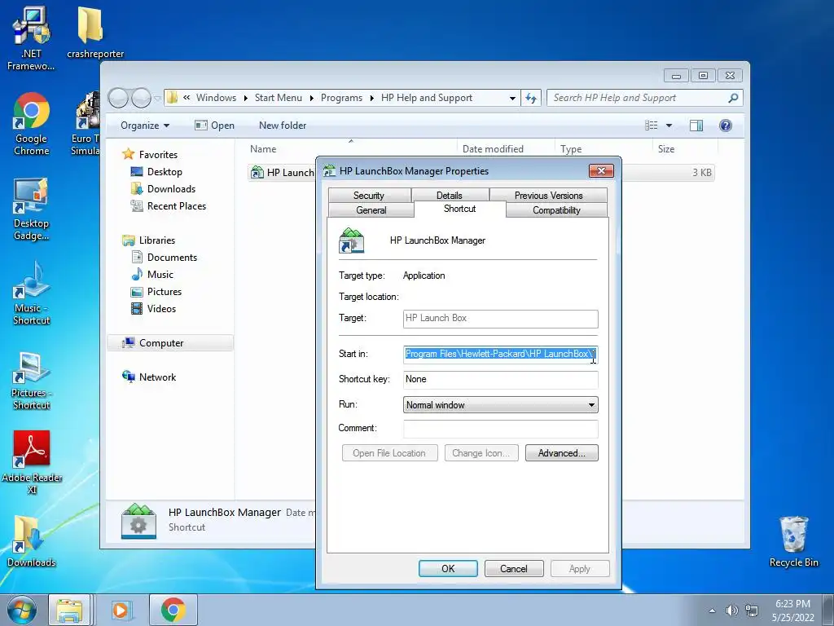Open the Downloads shortcut on desktop
The width and height of the screenshot is (834, 626).
(x=31, y=542)
